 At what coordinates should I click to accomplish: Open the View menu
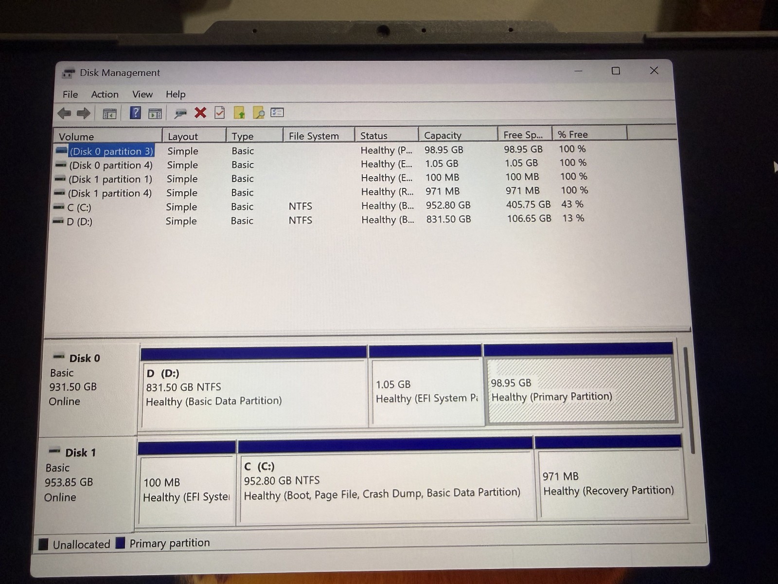pos(142,94)
